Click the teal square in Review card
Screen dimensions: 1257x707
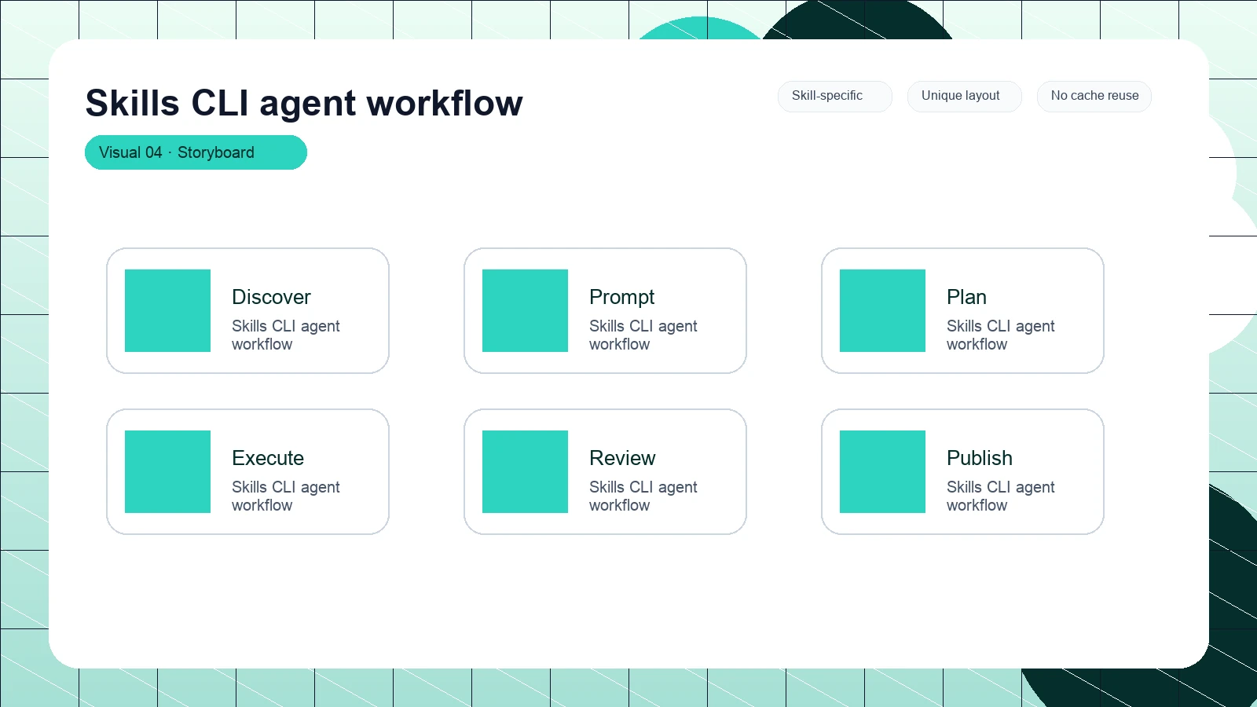[x=525, y=471]
